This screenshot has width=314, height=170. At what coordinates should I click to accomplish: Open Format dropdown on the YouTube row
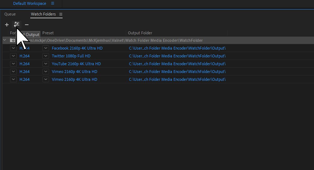click(13, 64)
